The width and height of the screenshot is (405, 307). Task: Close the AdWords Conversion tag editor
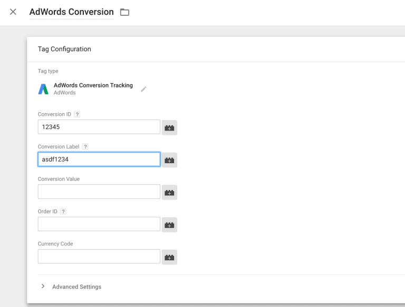tap(13, 12)
